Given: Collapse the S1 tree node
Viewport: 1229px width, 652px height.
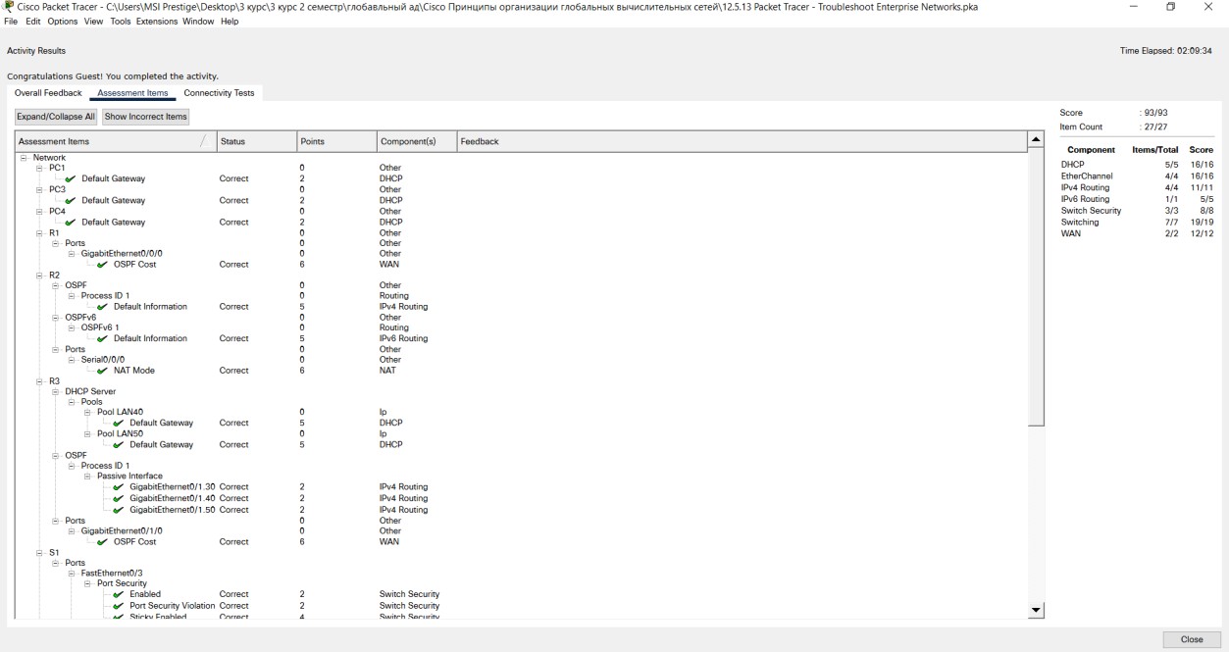Looking at the screenshot, I should [39, 552].
